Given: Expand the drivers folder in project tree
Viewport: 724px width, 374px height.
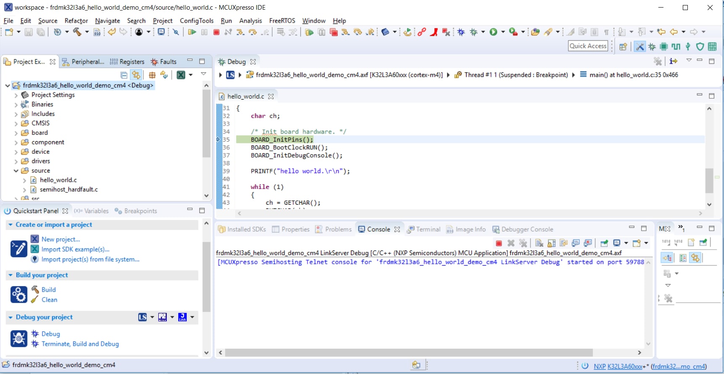Looking at the screenshot, I should click(16, 161).
